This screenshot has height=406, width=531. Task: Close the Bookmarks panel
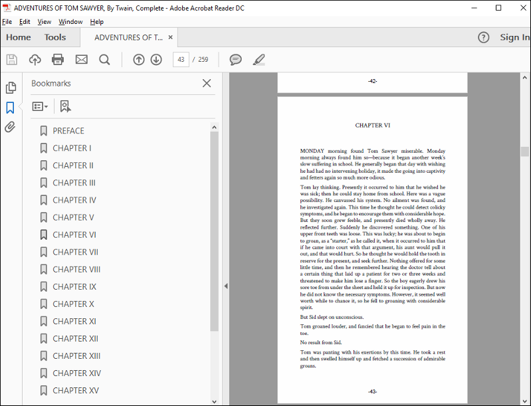(x=207, y=83)
